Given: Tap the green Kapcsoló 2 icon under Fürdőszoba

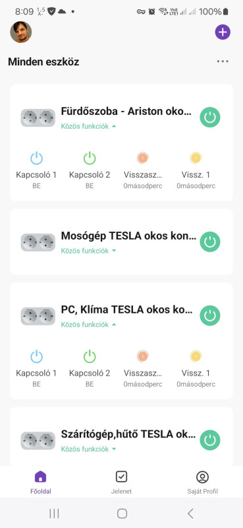Looking at the screenshot, I should tap(90, 158).
